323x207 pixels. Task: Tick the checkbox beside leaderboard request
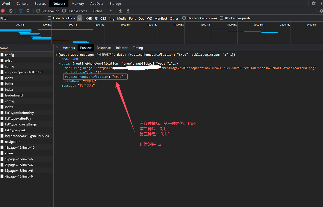[x=2, y=95]
